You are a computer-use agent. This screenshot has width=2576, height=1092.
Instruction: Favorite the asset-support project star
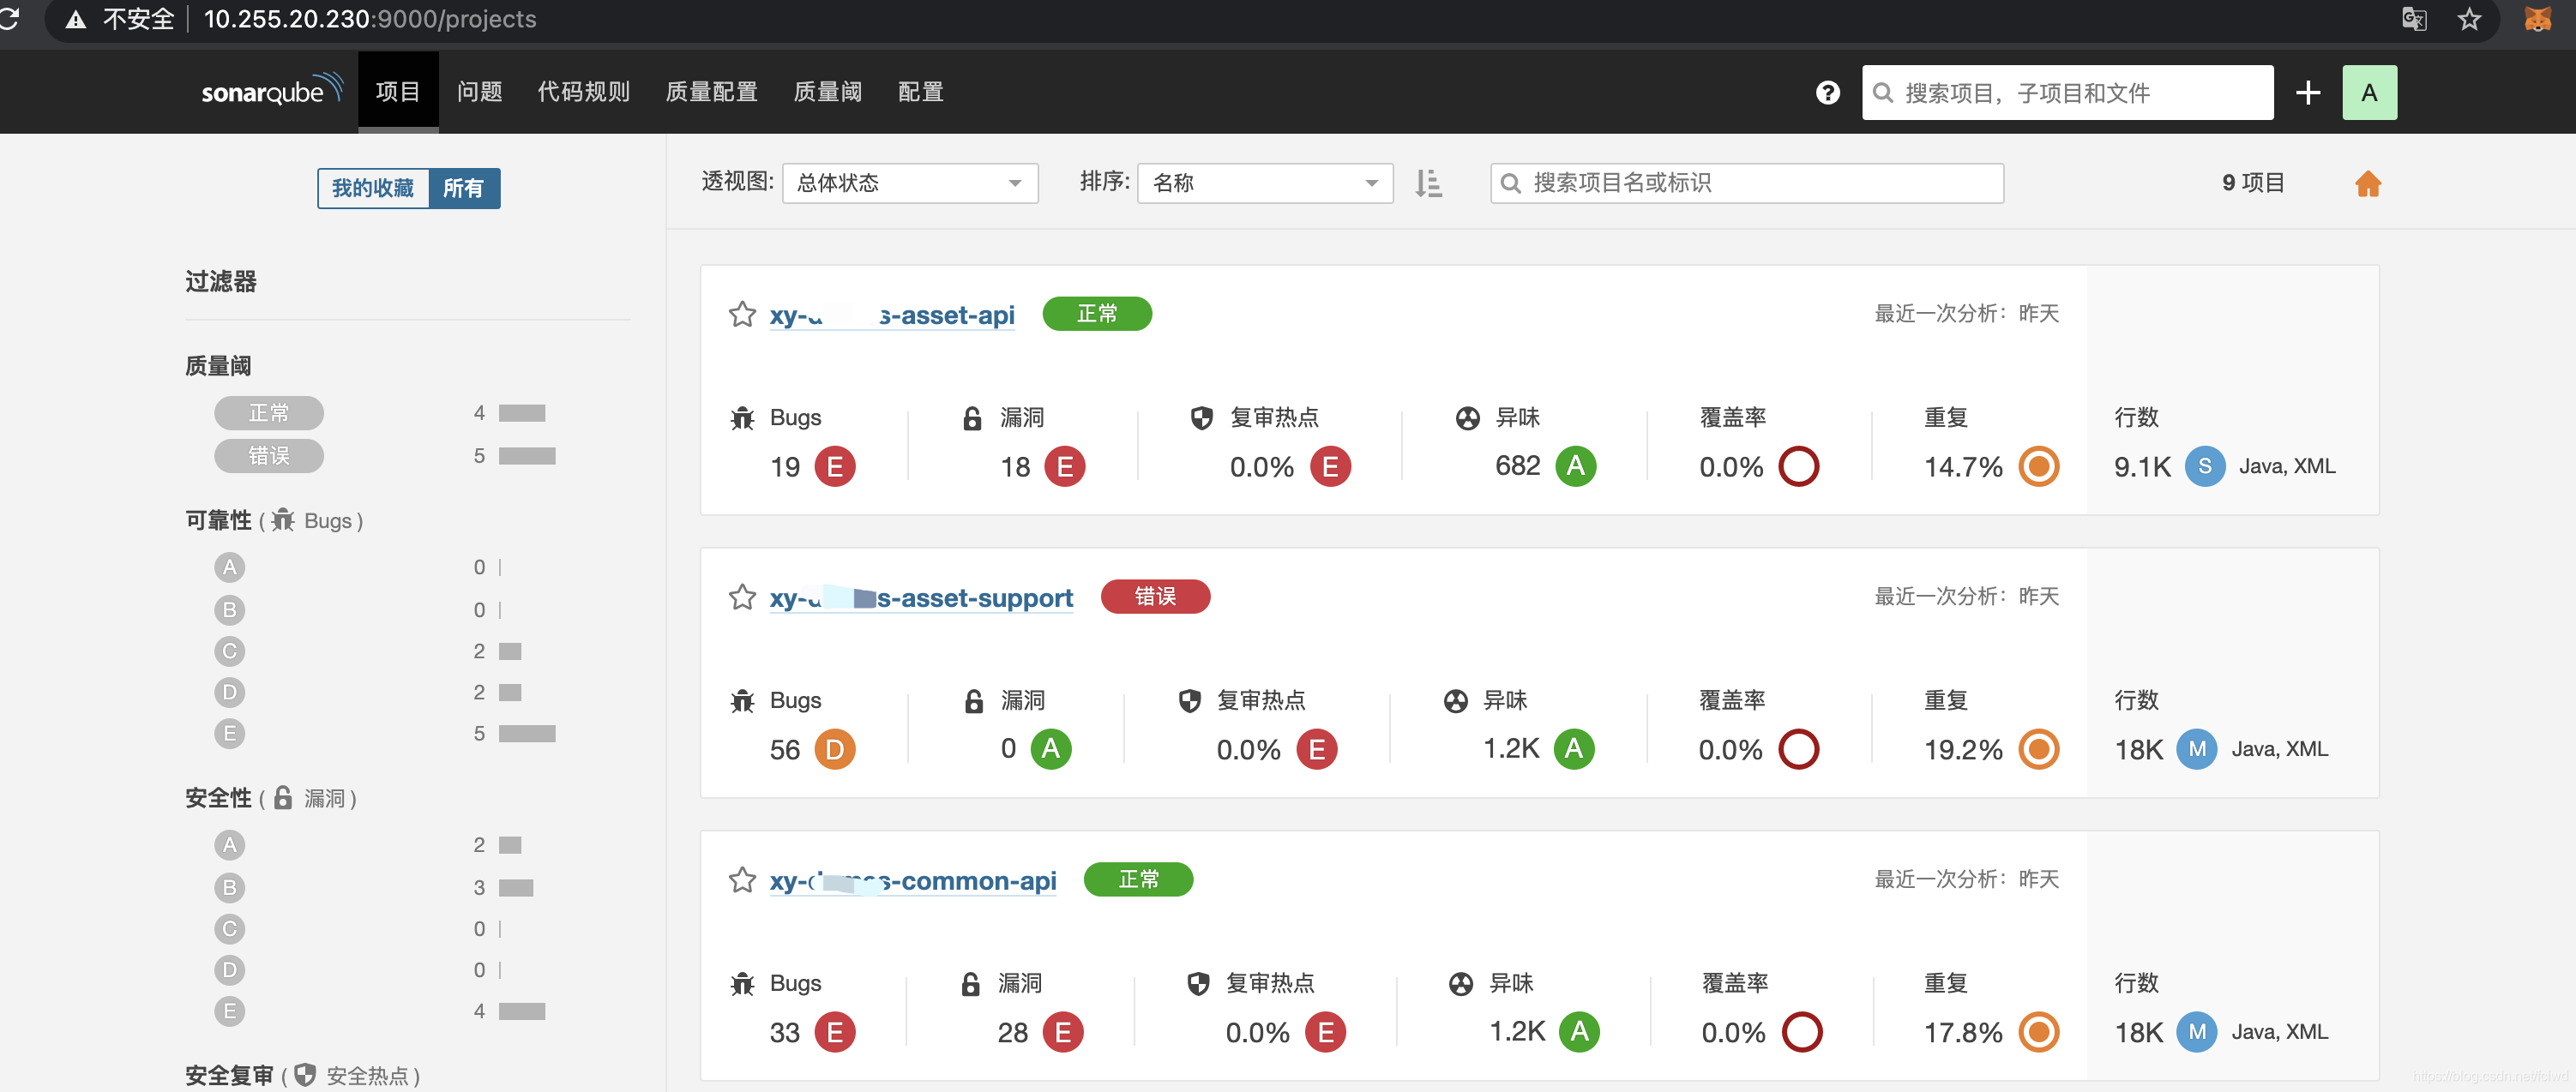742,597
